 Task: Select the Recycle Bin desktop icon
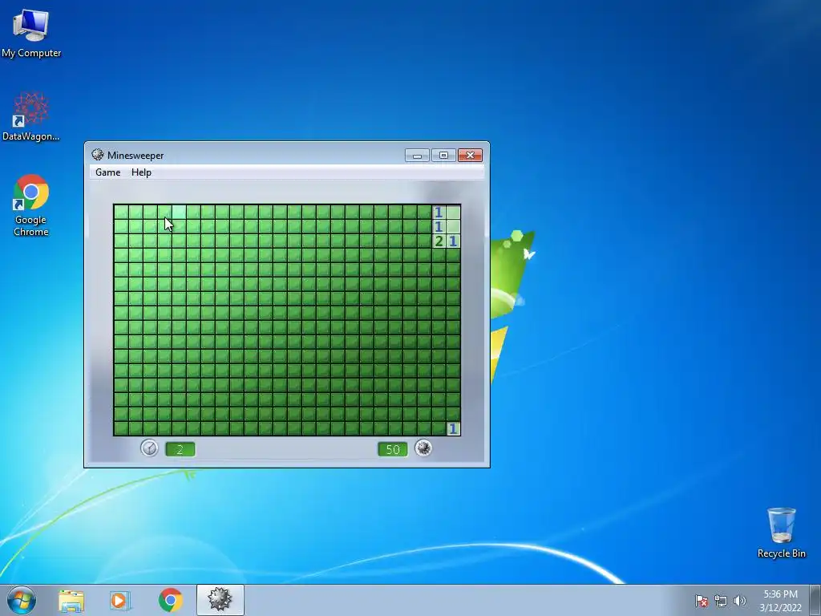[x=781, y=533]
